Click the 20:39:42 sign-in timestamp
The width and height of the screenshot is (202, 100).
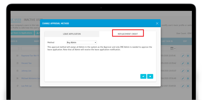(x=168, y=63)
